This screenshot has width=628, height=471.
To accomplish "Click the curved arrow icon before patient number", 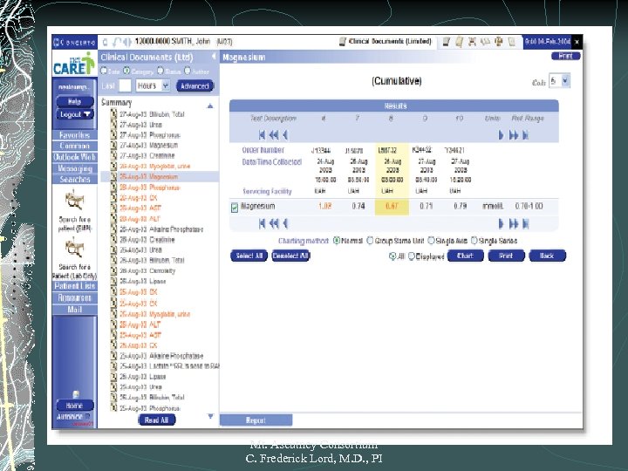I will point(117,42).
